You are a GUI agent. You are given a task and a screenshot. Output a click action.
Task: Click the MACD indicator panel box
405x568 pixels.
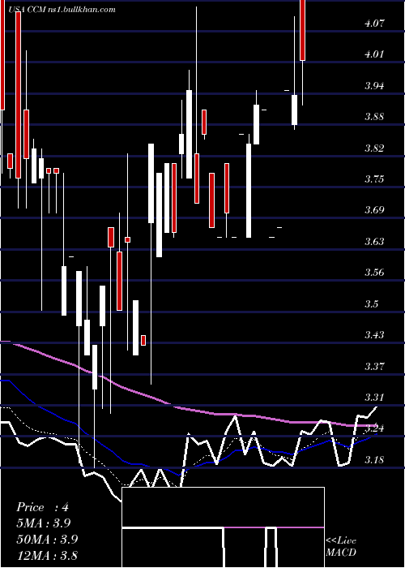tap(223, 527)
